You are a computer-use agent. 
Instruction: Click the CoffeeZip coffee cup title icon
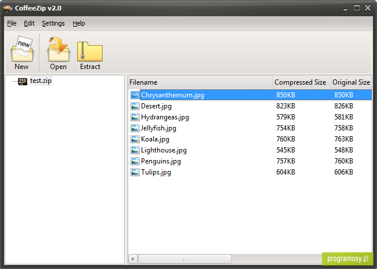[x=8, y=9]
